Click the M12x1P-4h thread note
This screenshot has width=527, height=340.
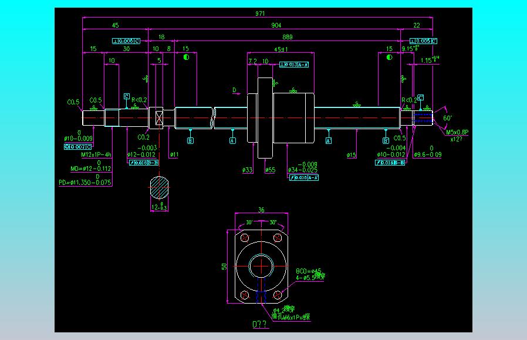coord(96,154)
